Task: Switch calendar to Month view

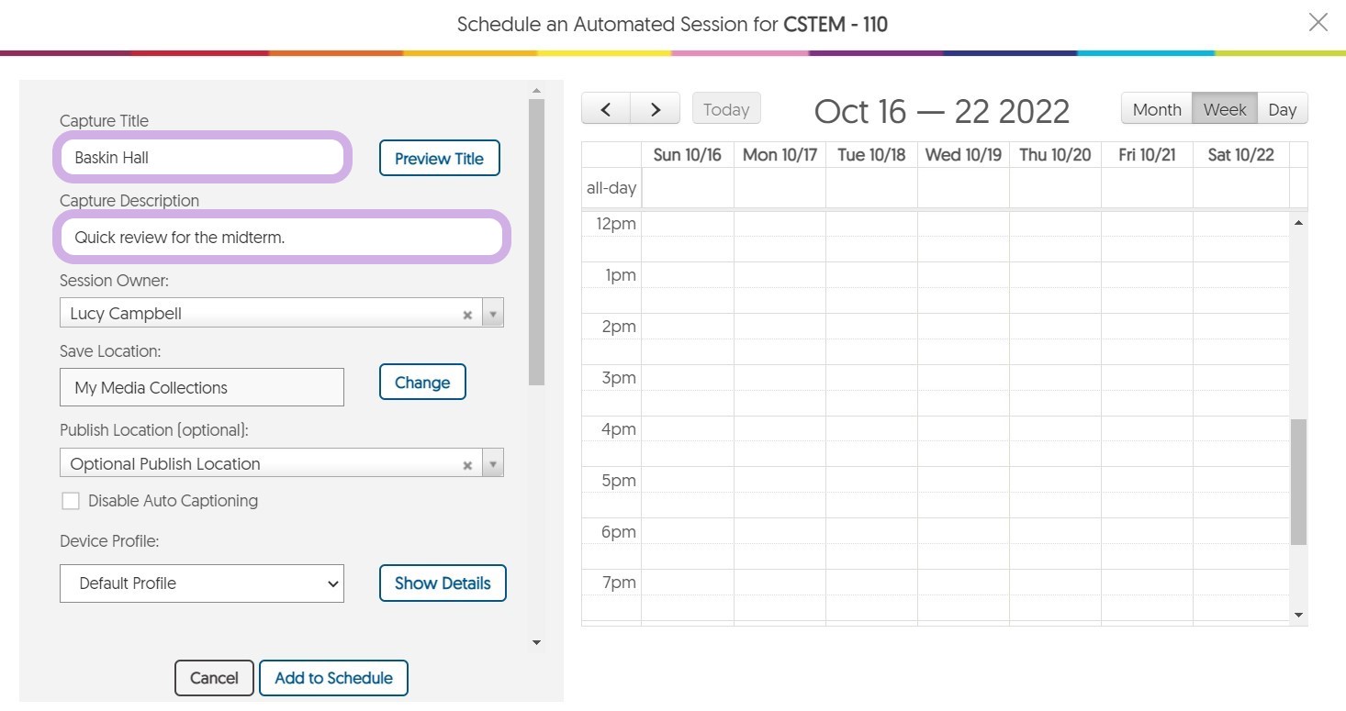Action: click(x=1156, y=109)
